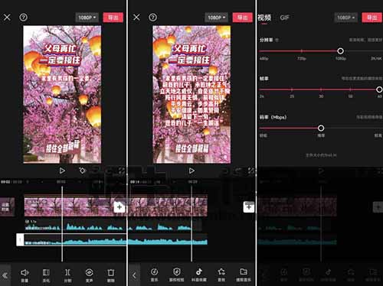
Task: Select the 50 frame rate label
Action: (350, 96)
